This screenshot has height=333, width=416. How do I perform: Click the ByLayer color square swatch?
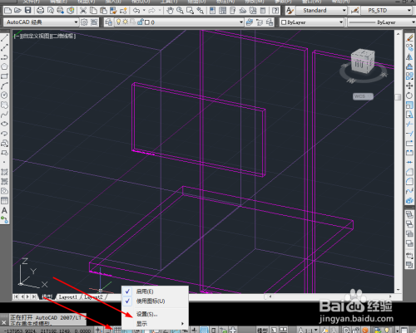(x=284, y=22)
